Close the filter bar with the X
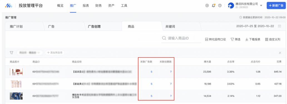Viewport: 287px width, 104px height. tap(280, 53)
